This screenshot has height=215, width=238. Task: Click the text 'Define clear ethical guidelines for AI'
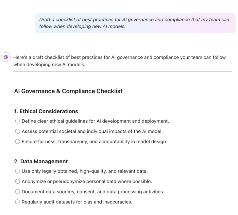[x=61, y=121]
